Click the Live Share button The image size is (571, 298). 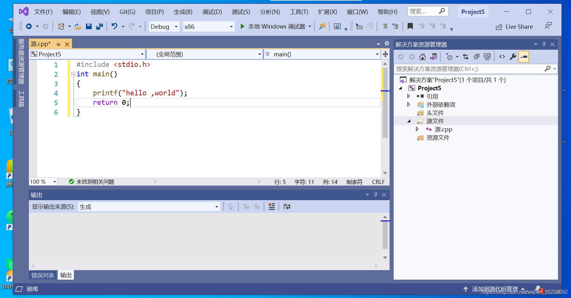click(x=514, y=27)
